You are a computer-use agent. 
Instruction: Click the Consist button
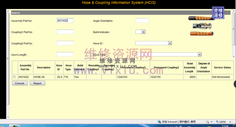tap(20, 83)
